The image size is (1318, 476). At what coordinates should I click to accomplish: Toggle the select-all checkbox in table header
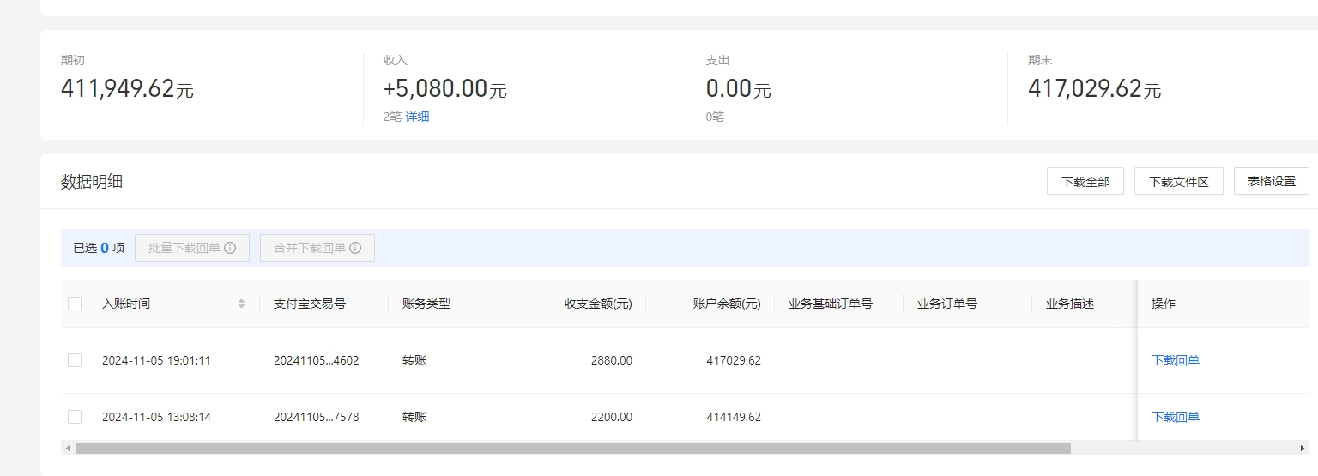point(75,304)
